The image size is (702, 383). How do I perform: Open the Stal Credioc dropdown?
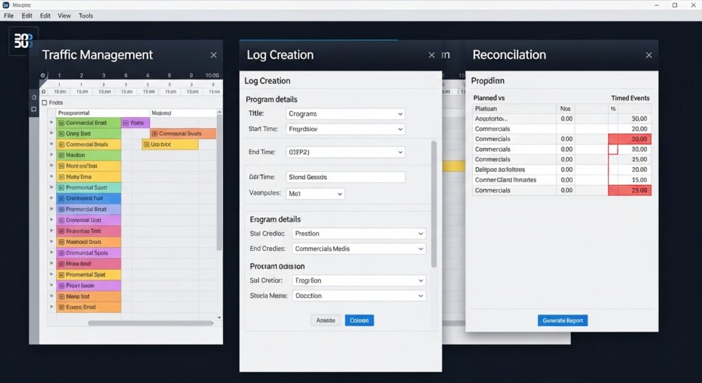(359, 234)
